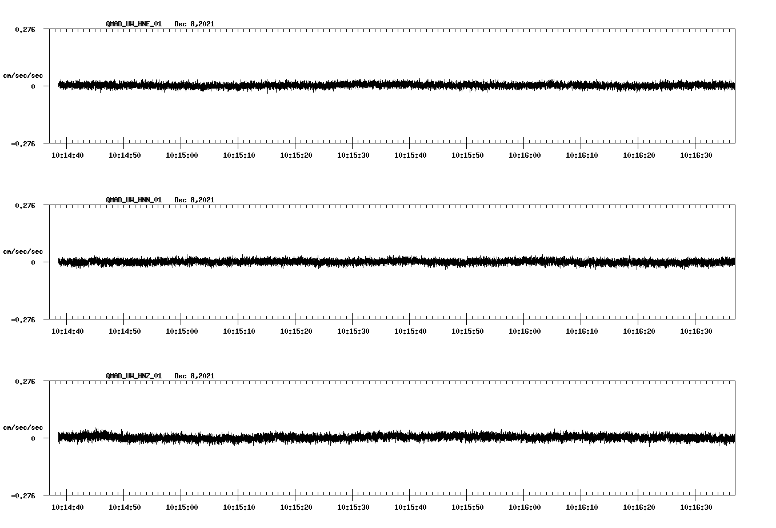
Task: Click the cm/sec/sec unit label on HNZ plot
Action: pyautogui.click(x=23, y=427)
